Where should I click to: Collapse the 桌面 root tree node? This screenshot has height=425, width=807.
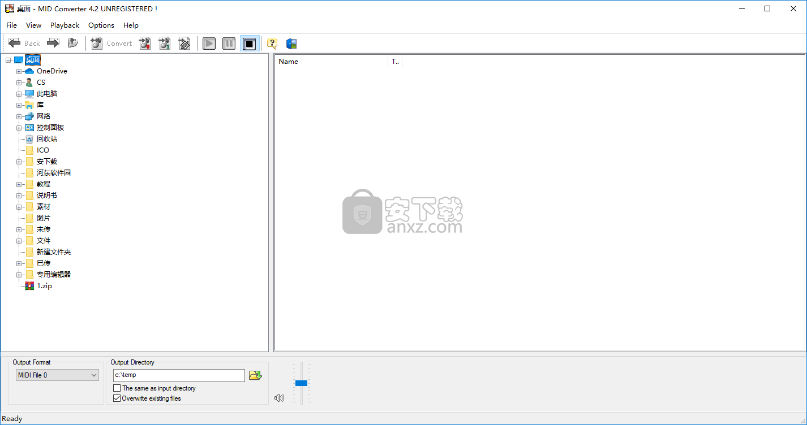pyautogui.click(x=8, y=60)
